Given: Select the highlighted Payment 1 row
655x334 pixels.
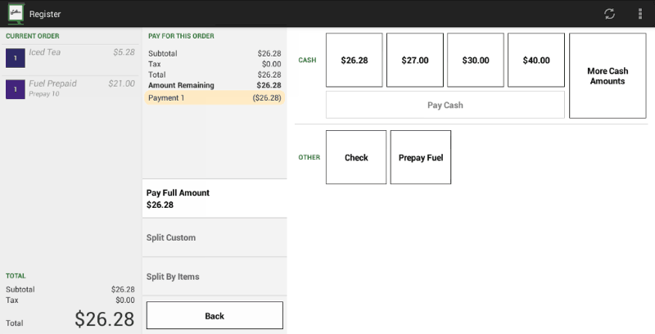Looking at the screenshot, I should [215, 97].
